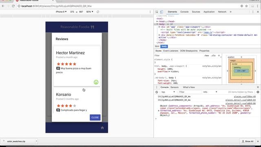261x147 pixels.
Task: Click the comment icon in Hector's review
Action: (x=58, y=68)
